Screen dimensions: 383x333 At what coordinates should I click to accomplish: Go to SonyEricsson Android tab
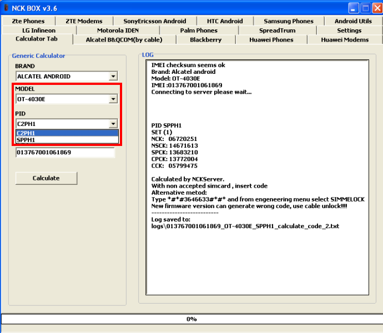(155, 21)
